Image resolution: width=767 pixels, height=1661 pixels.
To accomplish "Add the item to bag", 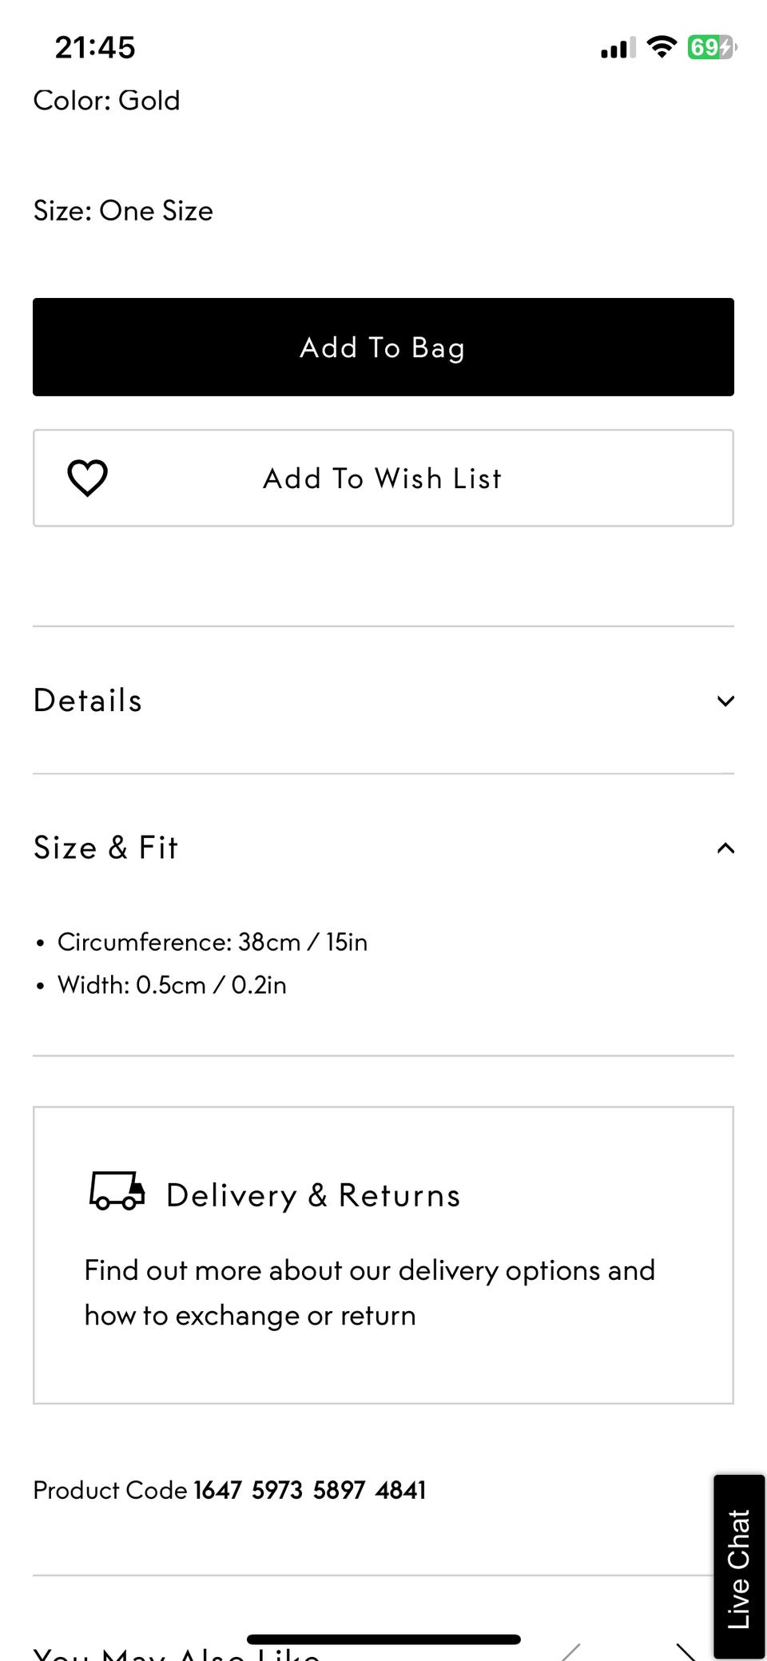I will click(383, 348).
